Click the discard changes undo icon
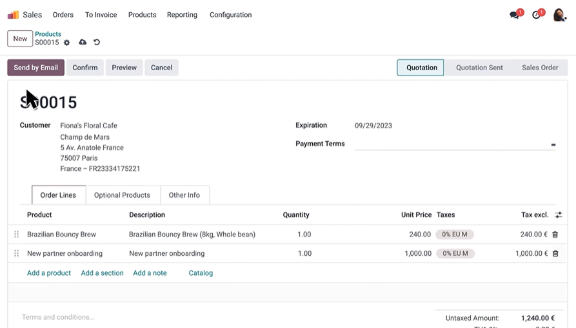 (97, 43)
